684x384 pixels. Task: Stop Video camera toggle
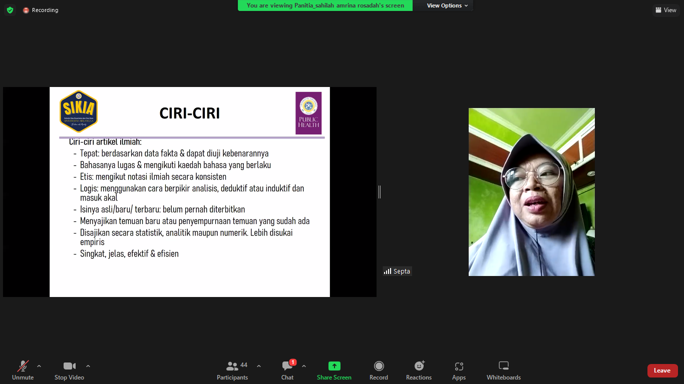coord(69,370)
